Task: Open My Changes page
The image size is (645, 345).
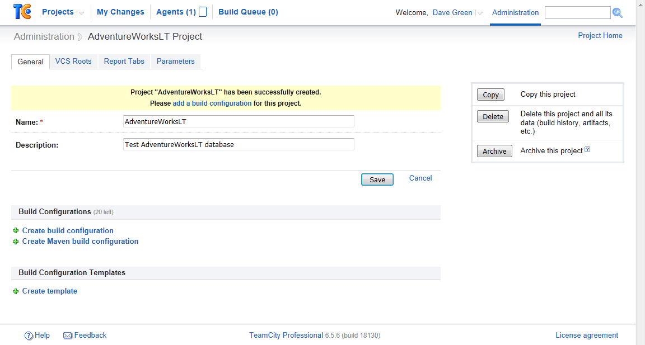Action: [120, 12]
